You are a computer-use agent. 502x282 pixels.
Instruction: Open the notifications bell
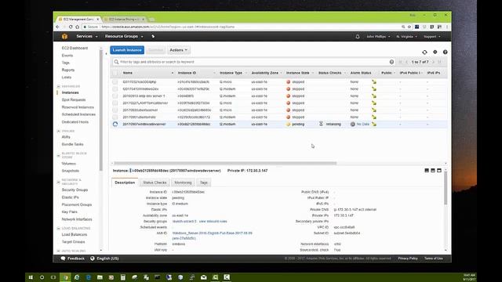pyautogui.click(x=358, y=37)
